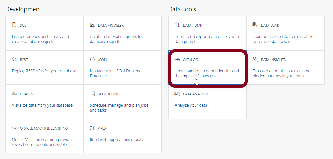Viewport: 333px width, 159px height.
Task: Click 'Execute queries and scripts' description
Action: point(40,39)
